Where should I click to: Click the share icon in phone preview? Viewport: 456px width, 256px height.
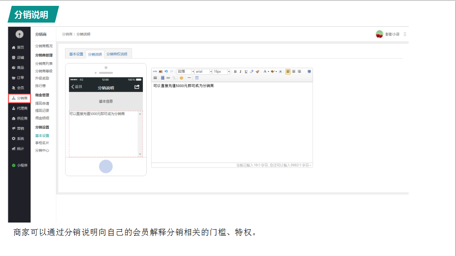(x=137, y=87)
